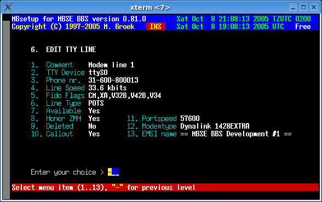Minimize the xterm <7> window

[x=293, y=8]
